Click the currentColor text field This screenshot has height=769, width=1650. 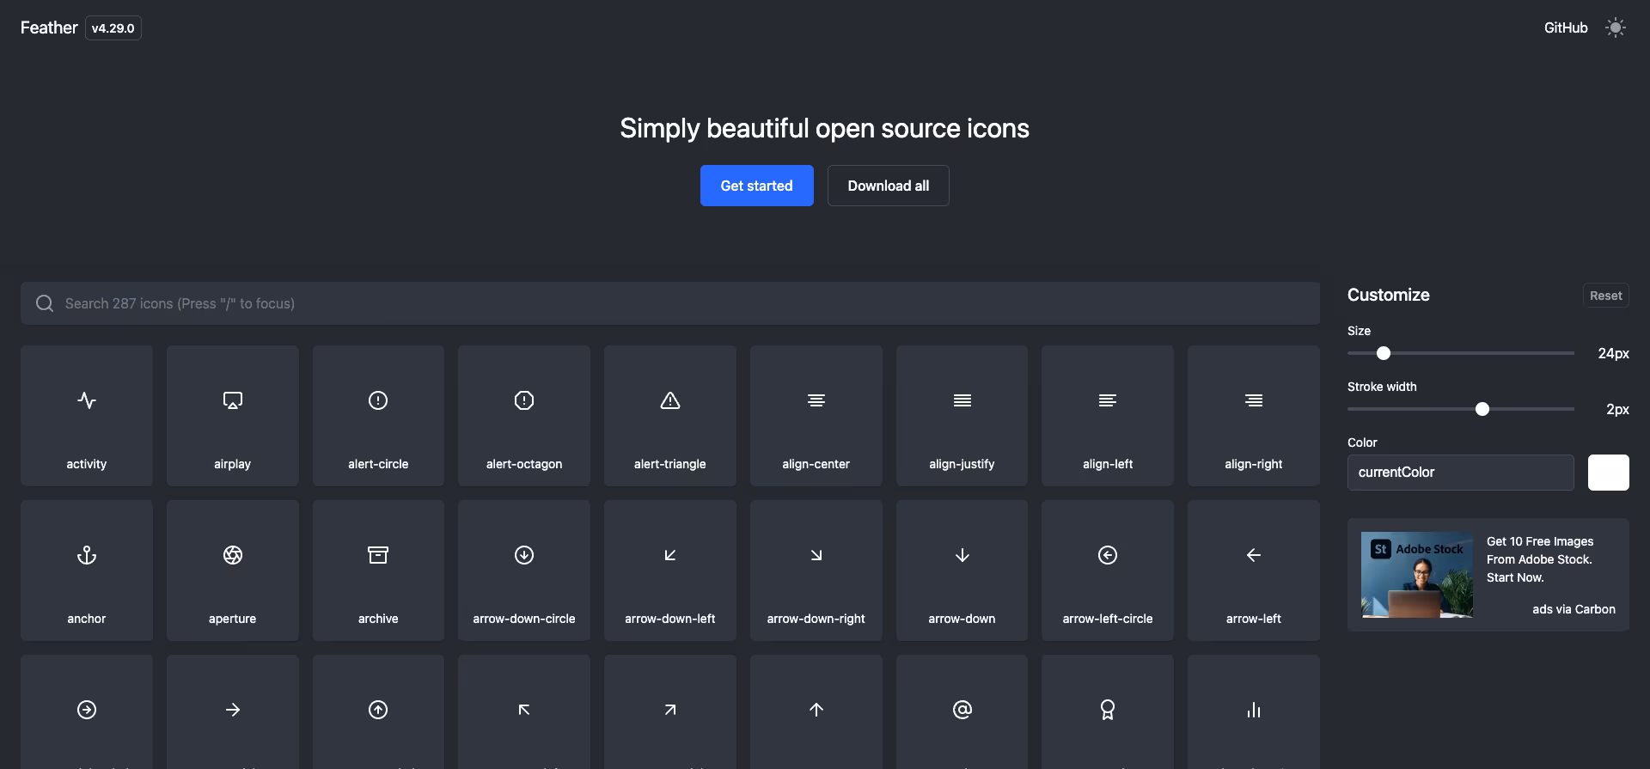pos(1461,473)
